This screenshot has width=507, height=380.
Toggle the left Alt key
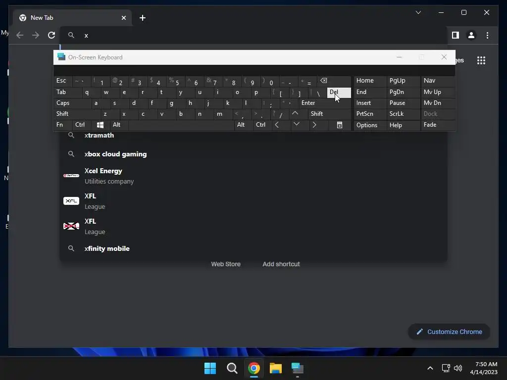click(119, 125)
